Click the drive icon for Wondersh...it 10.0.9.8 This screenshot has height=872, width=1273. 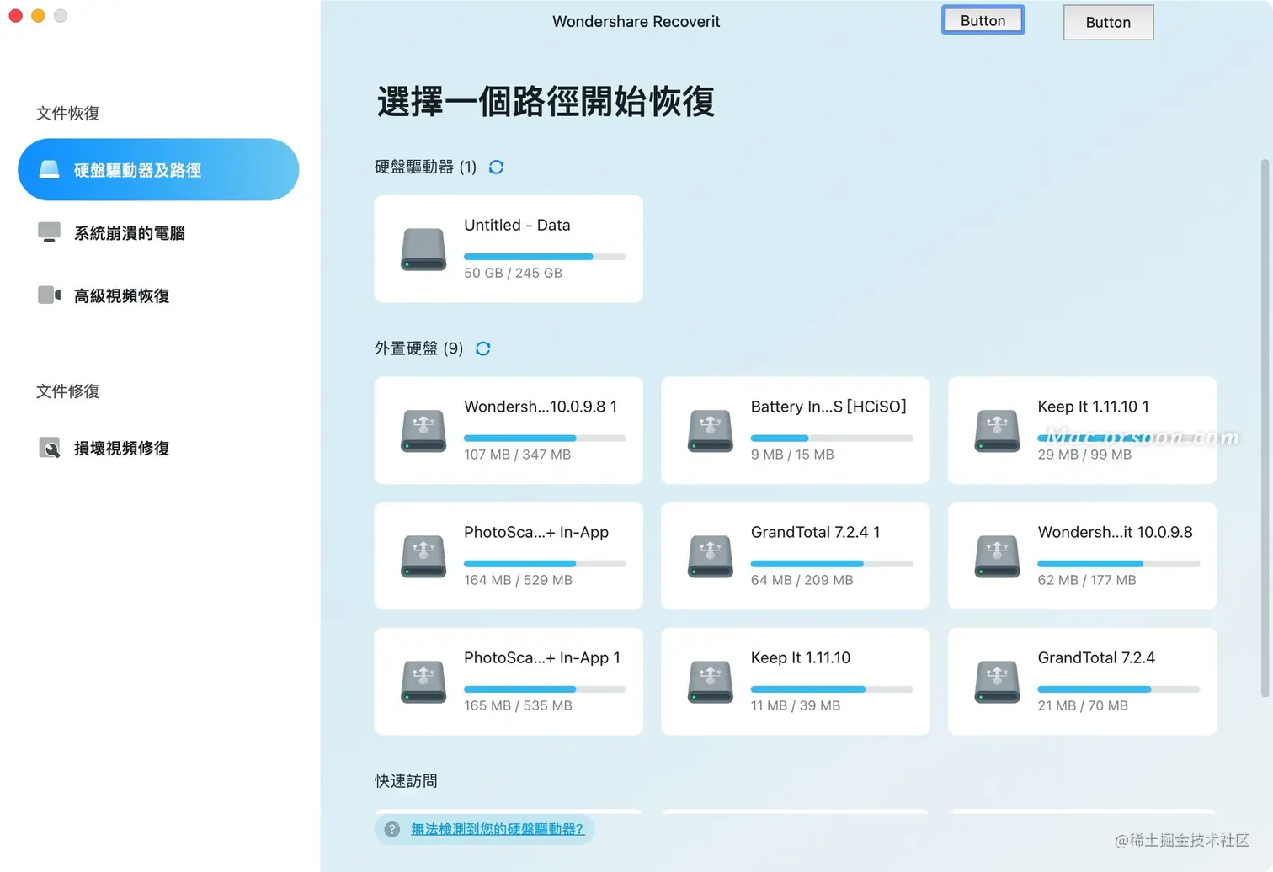click(x=998, y=556)
